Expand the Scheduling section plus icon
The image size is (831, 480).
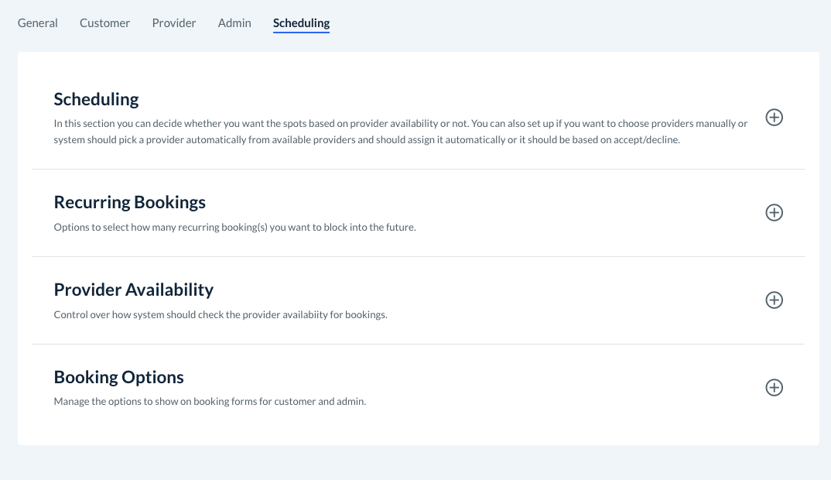(x=774, y=118)
